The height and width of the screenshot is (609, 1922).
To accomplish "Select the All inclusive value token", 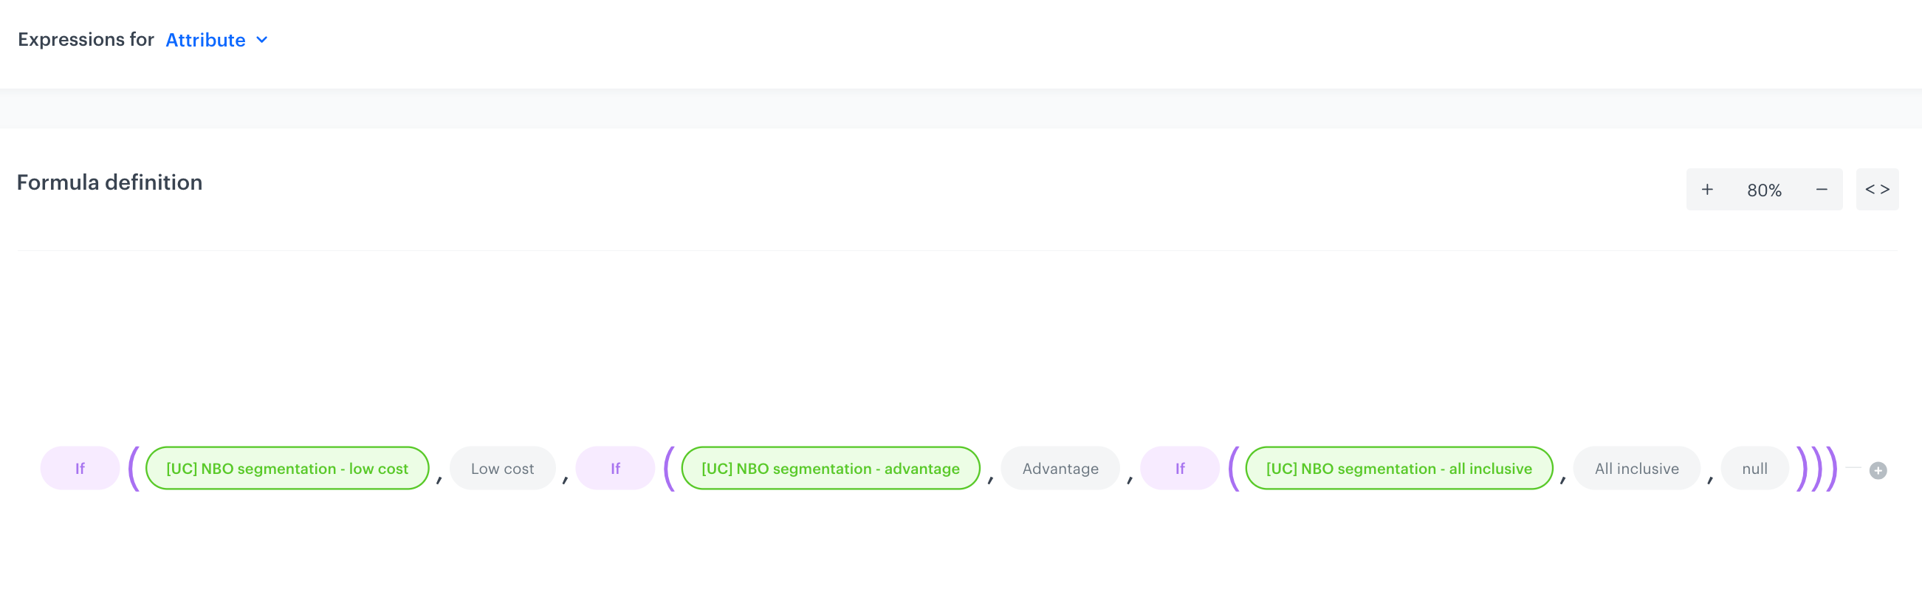I will [1636, 468].
